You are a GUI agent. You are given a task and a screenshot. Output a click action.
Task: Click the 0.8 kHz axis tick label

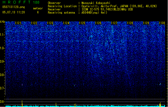pyautogui.click(x=2, y=75)
